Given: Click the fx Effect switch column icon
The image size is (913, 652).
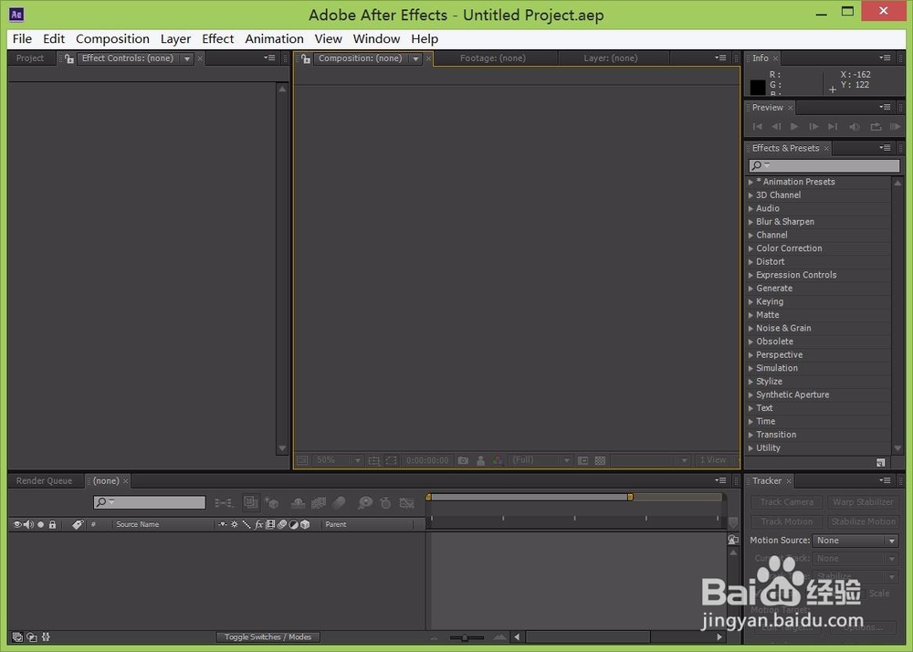Looking at the screenshot, I should (258, 524).
